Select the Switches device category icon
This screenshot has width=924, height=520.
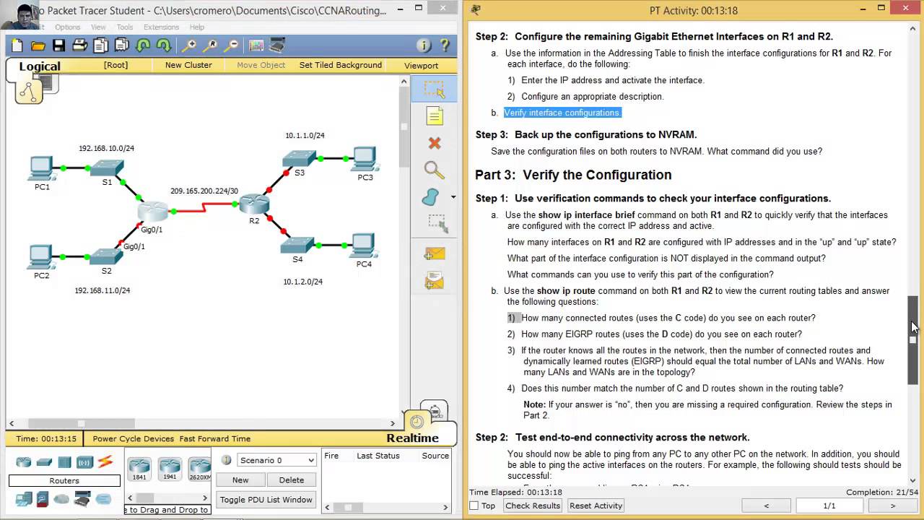click(x=44, y=462)
